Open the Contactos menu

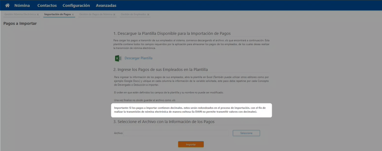(47, 6)
